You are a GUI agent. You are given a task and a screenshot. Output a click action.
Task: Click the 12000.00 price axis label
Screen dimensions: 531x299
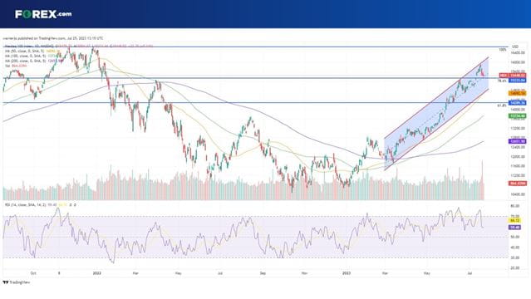(518, 157)
